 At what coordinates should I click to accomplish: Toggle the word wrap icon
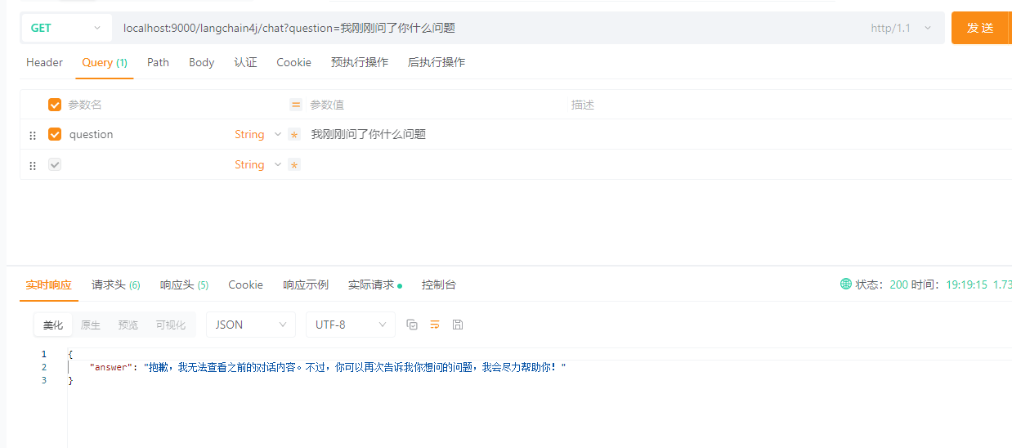click(x=435, y=325)
